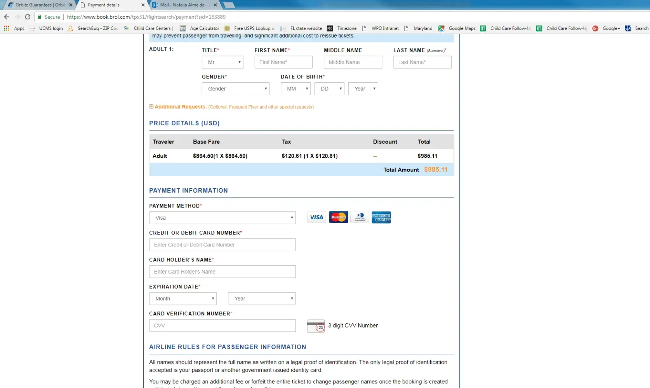Click the "Traveler" column header

[163, 142]
